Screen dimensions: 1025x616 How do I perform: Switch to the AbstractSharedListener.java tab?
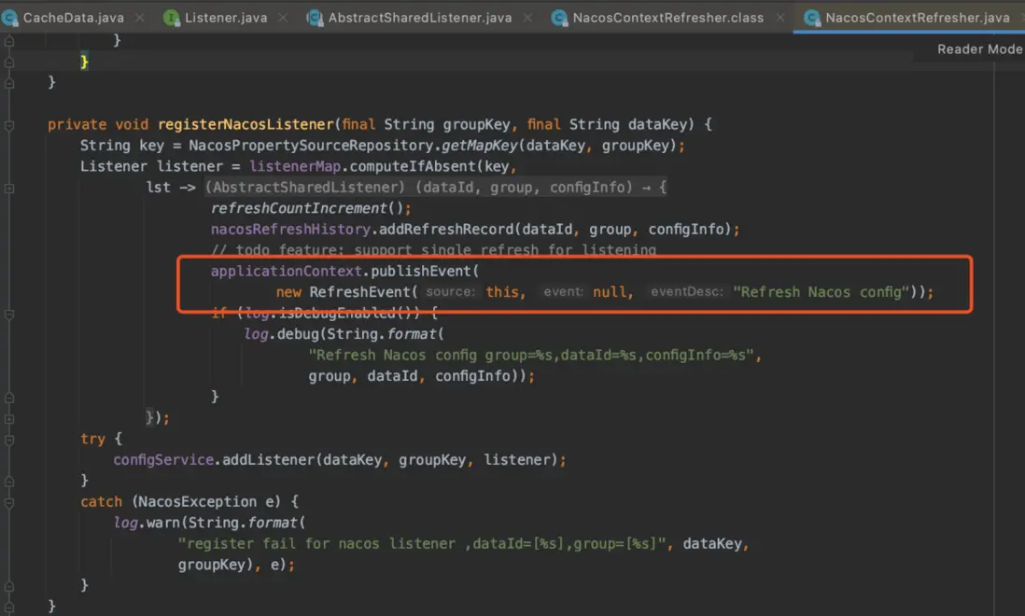(421, 18)
